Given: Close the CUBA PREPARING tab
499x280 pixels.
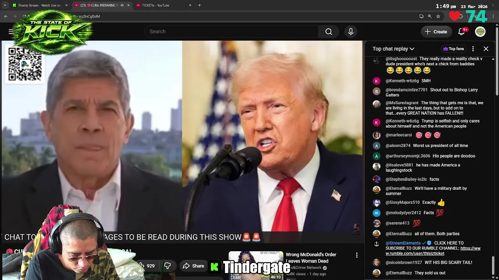Looking at the screenshot, I should click(128, 5).
